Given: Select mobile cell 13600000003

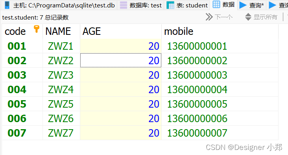Looking at the screenshot, I should pos(220,75).
